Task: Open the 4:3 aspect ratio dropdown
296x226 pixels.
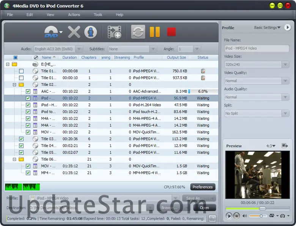Action: (271, 146)
